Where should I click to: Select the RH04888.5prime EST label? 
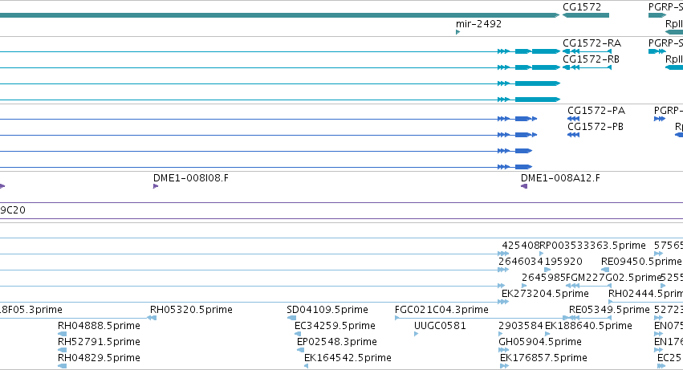[x=99, y=326]
